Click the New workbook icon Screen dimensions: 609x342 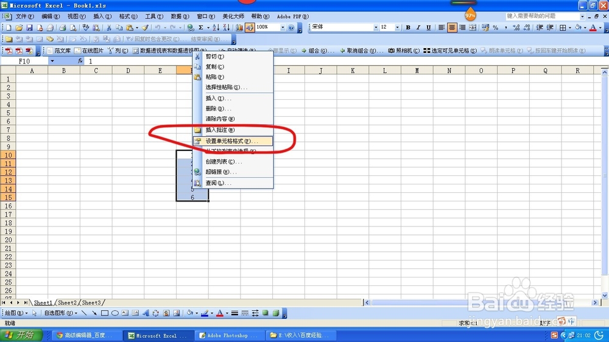click(x=9, y=27)
